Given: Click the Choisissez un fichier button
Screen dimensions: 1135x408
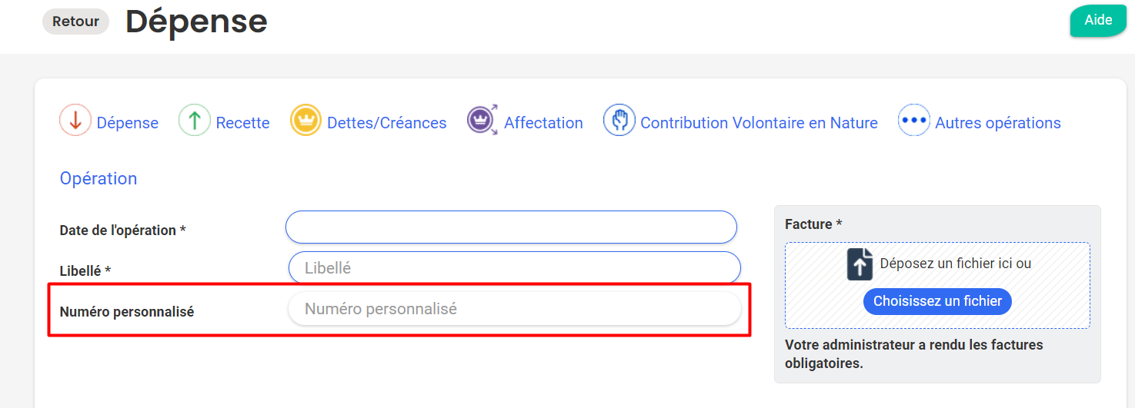Looking at the screenshot, I should tap(937, 301).
